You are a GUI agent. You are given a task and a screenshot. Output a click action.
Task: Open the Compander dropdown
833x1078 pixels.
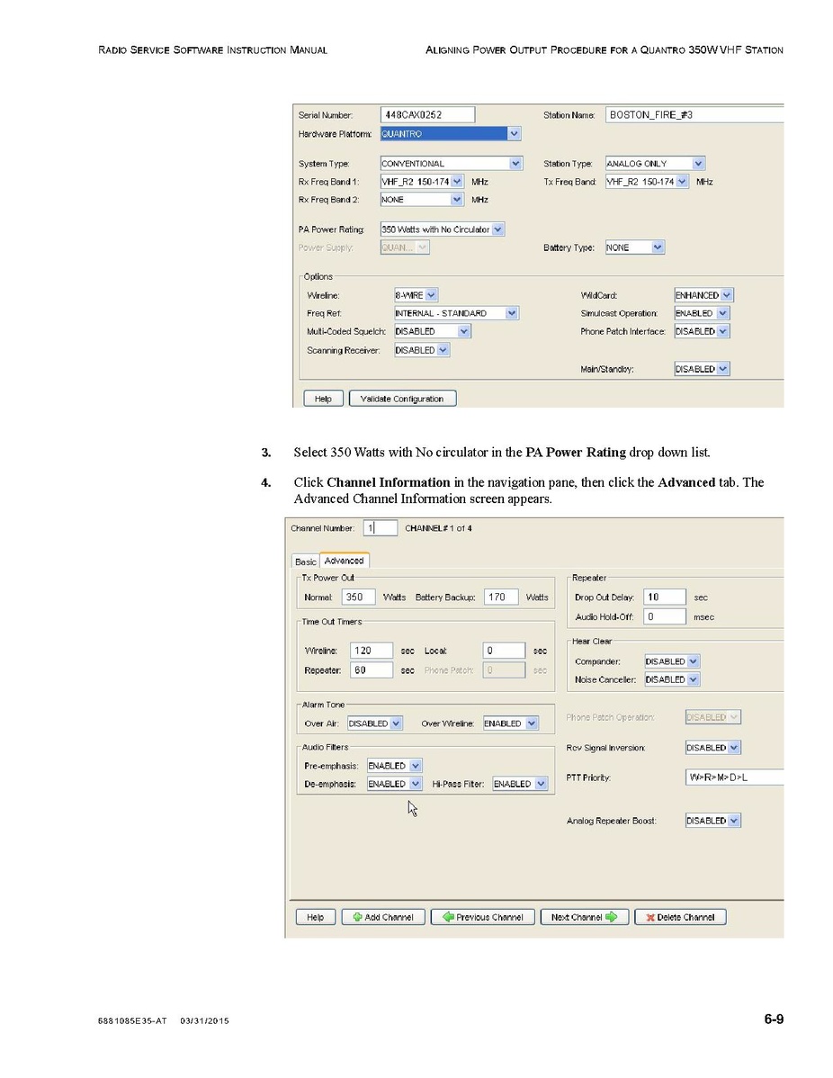tap(692, 661)
